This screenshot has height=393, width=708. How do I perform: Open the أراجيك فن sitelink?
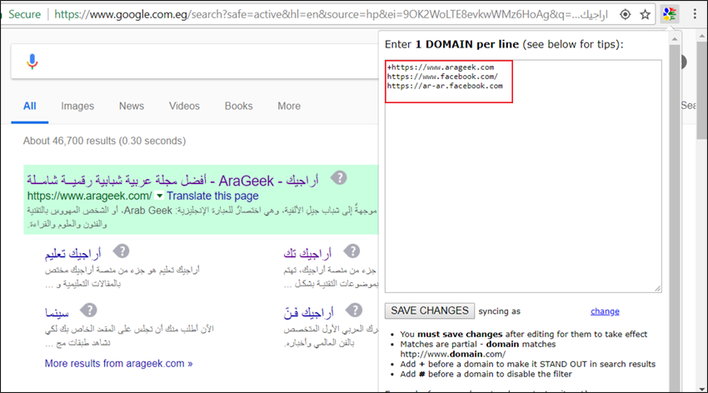pos(309,313)
